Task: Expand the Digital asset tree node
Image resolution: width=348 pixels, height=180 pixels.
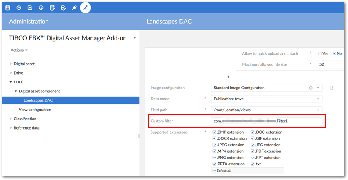Action: pos(11,64)
